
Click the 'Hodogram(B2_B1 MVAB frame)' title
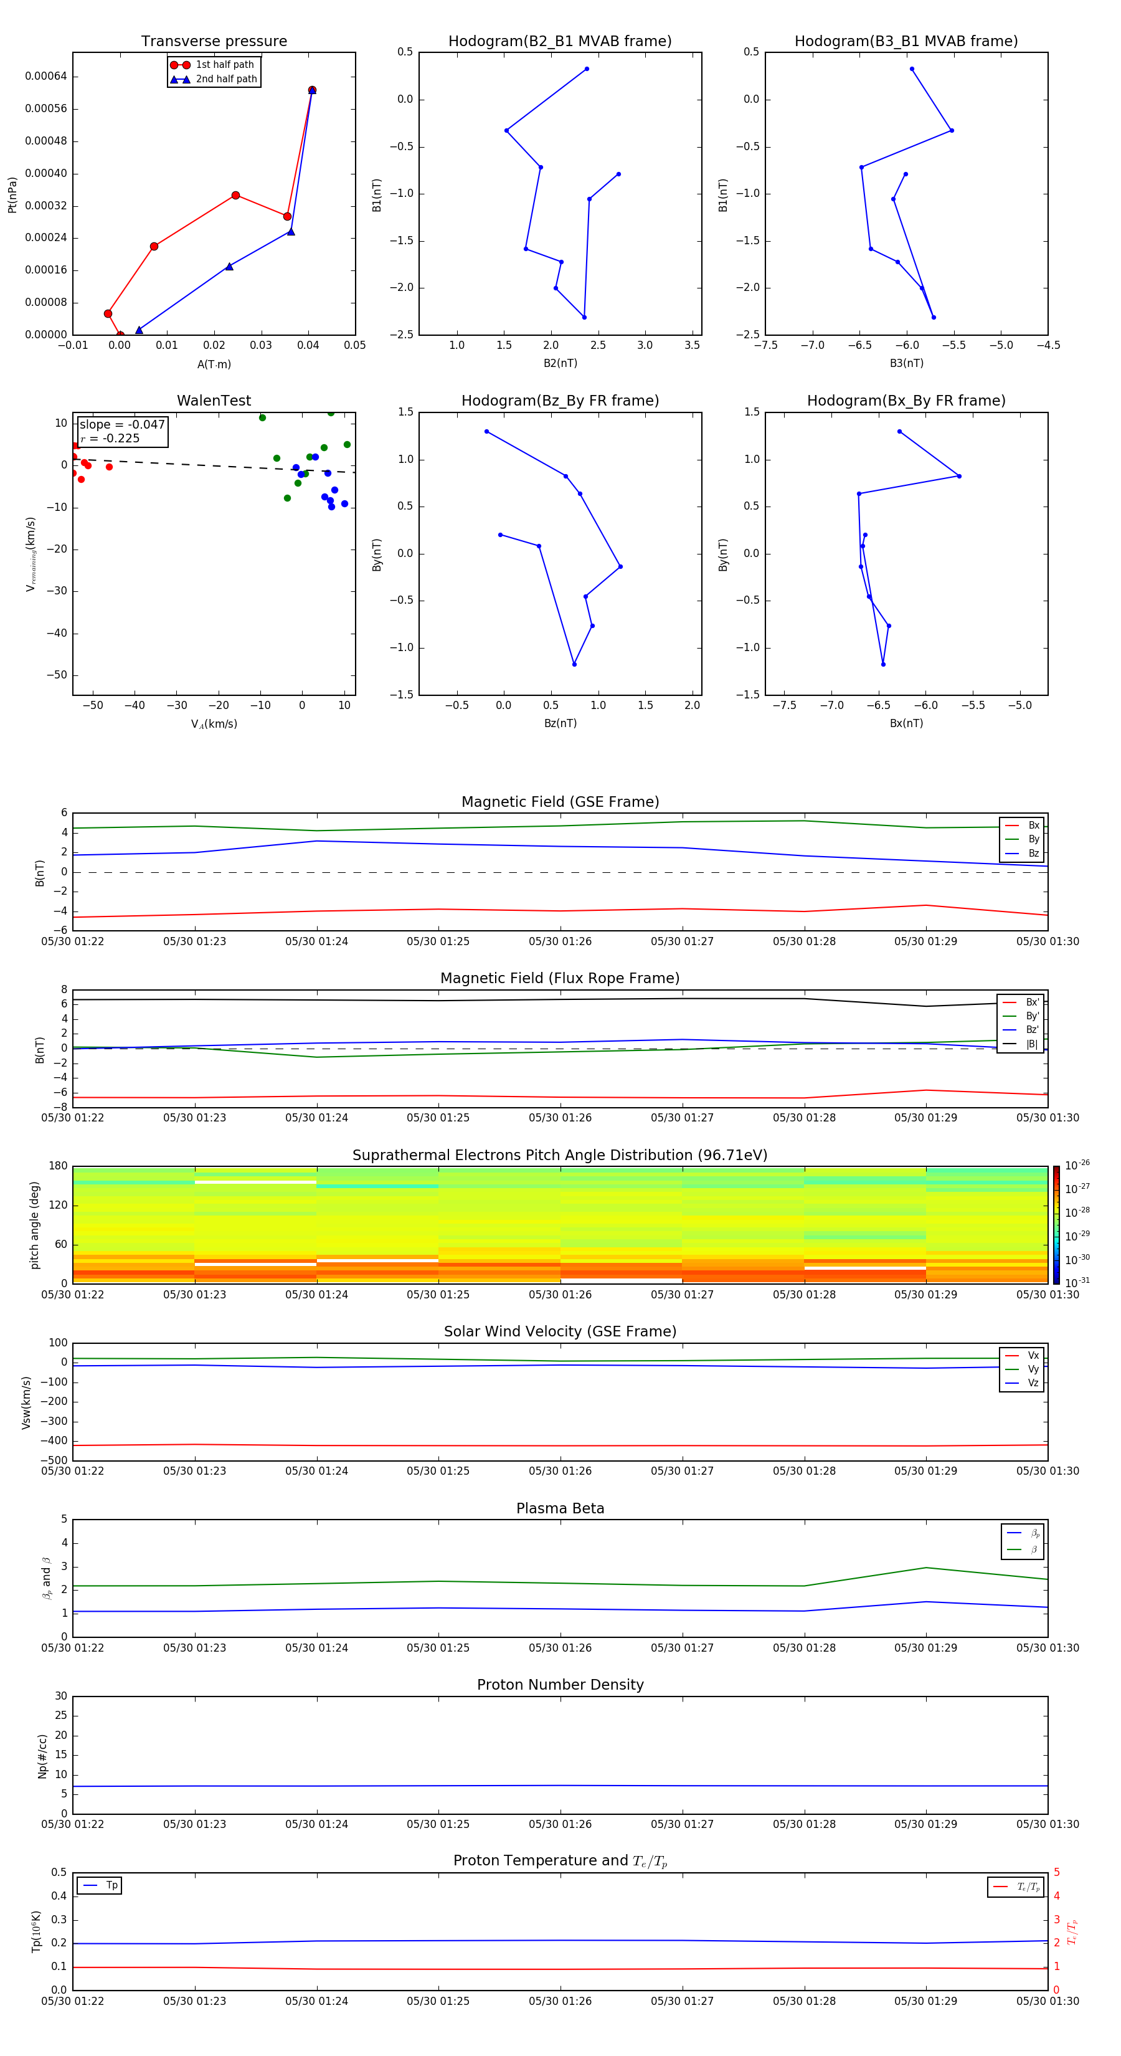pyautogui.click(x=560, y=40)
